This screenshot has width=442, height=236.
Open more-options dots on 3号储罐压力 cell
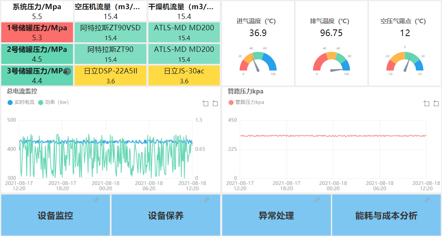(67, 71)
